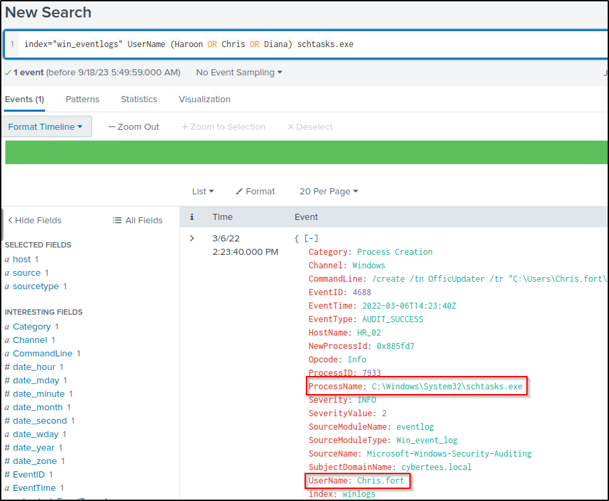This screenshot has height=501, width=609.
Task: Click the Zoom Out button
Action: [133, 126]
